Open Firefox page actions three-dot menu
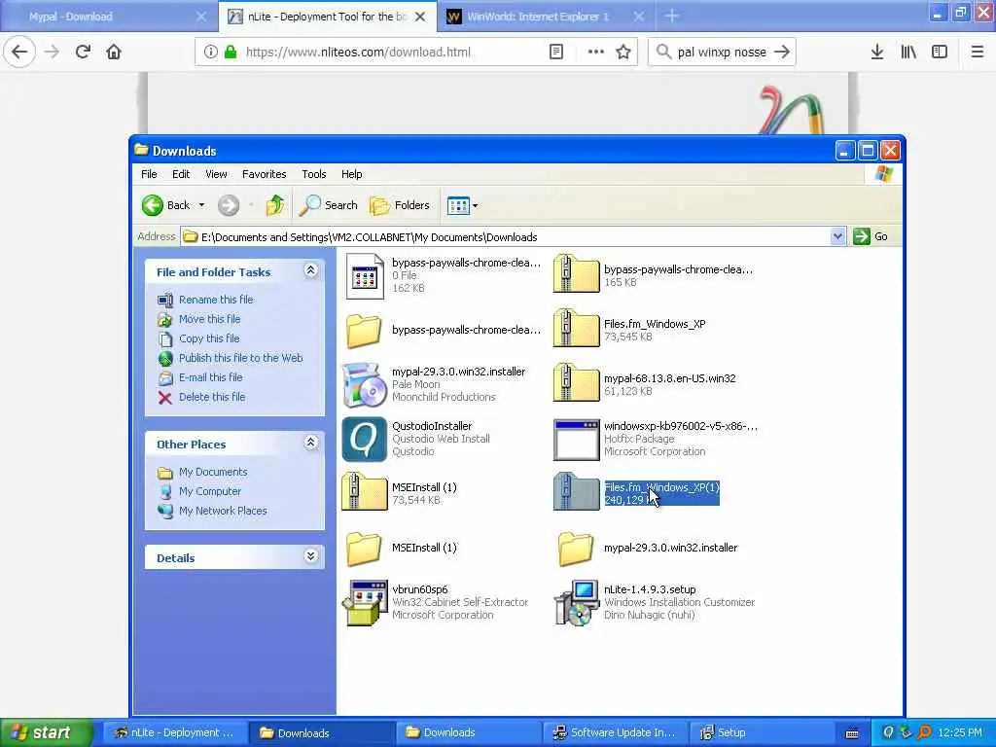 coord(596,52)
